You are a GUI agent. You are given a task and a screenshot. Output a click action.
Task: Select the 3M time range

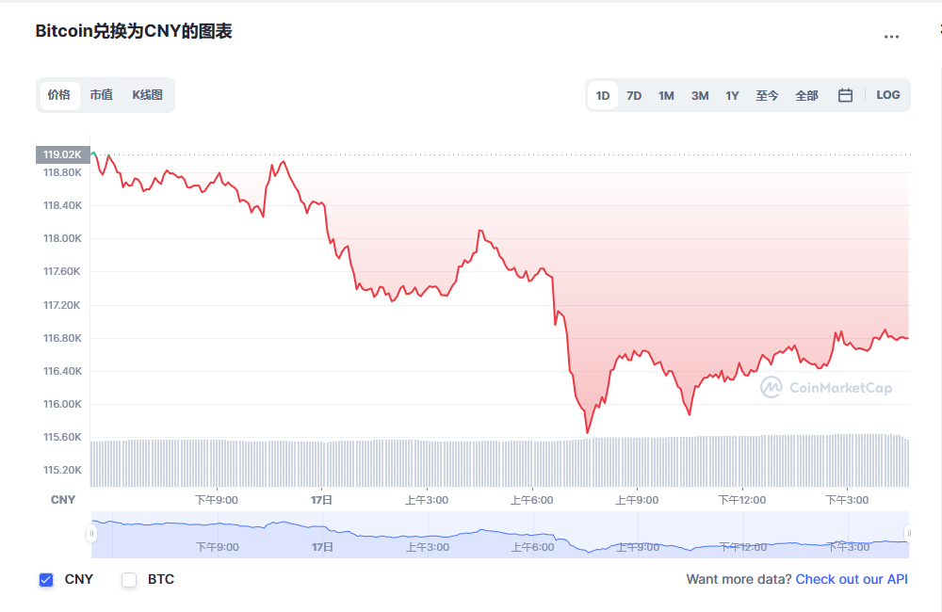pyautogui.click(x=699, y=95)
